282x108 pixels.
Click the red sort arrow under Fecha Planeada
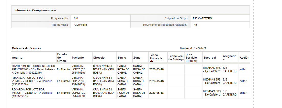point(151,61)
